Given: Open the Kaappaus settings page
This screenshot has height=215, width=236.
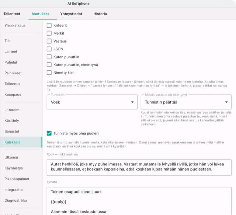Looking at the screenshot, I should [x=21, y=95].
